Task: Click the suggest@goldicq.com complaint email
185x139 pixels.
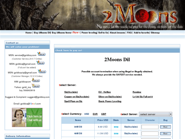Action: 38,97
